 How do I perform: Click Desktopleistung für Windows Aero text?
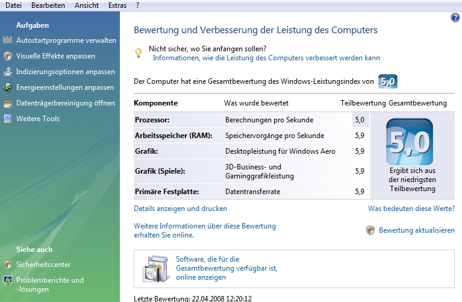point(280,151)
